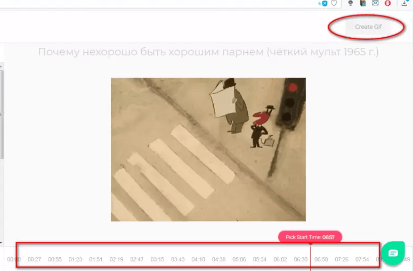
Task: Click the heart bookmark icon
Action: coord(334,3)
